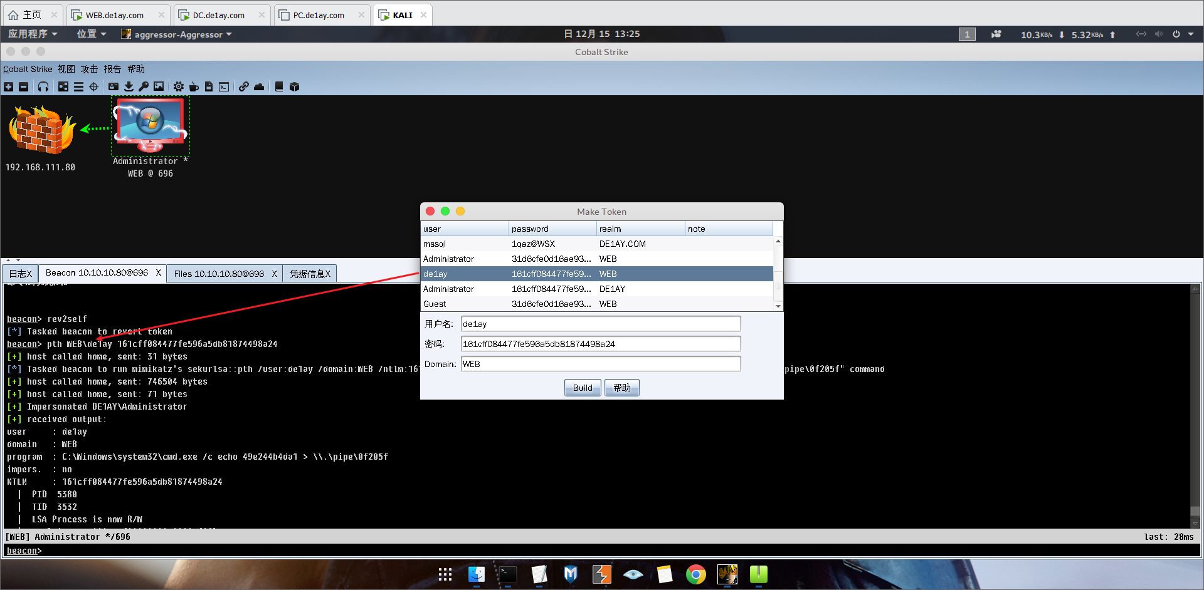Switch to the Beacon 10.10.10.80@696 tab
1204x590 pixels.
tap(102, 273)
